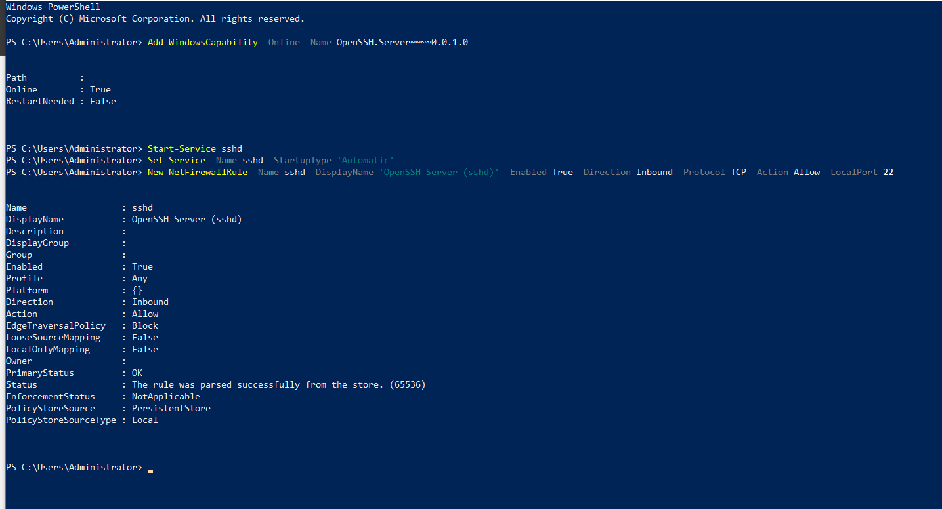Click the Windows PowerShell header line
The height and width of the screenshot is (509, 942).
pyautogui.click(x=53, y=7)
